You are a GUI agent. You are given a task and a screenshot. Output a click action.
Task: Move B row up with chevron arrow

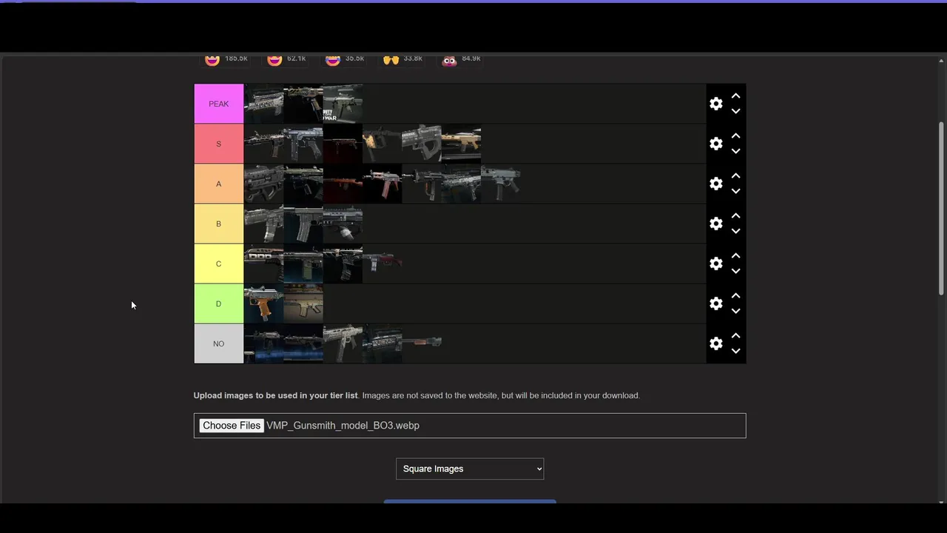click(x=735, y=216)
